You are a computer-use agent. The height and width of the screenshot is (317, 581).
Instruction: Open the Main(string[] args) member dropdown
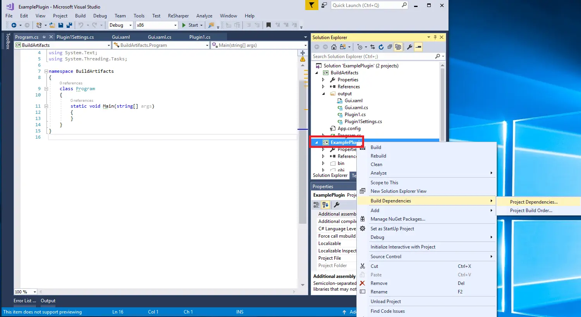[259, 45]
